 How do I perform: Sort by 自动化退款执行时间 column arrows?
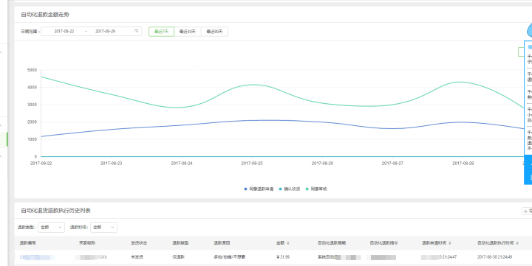[517, 243]
